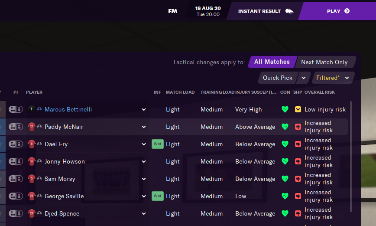Open George Saville's row dropdown chevron
The height and width of the screenshot is (226, 376).
point(144,196)
